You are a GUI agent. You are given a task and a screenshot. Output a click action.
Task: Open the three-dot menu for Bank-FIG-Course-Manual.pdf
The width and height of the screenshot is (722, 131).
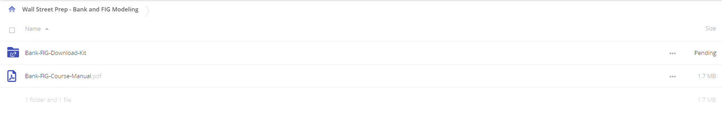coord(672,76)
